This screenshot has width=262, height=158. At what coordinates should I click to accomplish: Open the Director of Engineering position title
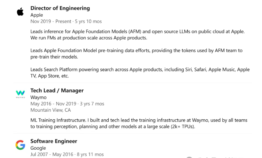pos(60,8)
